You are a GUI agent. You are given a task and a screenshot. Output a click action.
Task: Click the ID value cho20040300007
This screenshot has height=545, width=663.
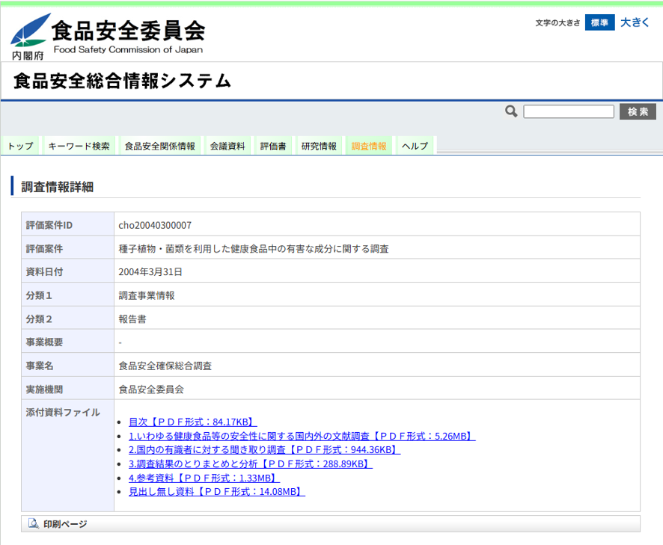pyautogui.click(x=155, y=225)
